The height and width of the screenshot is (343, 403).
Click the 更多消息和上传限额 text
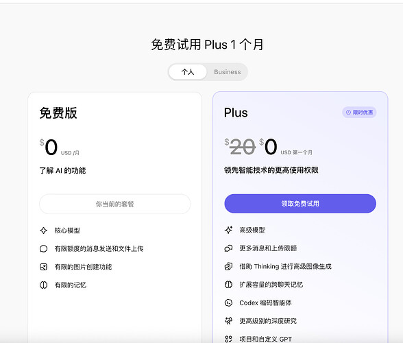(268, 248)
